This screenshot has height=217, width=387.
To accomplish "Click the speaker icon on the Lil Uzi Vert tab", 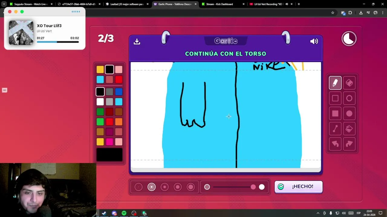I will (287, 4).
